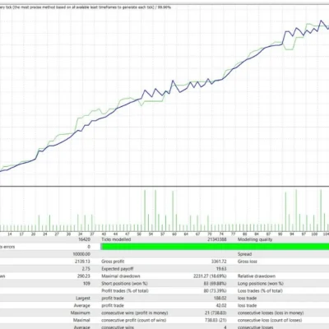Select the gross profit value 3361.72
329x329 pixels.
[x=218, y=262]
